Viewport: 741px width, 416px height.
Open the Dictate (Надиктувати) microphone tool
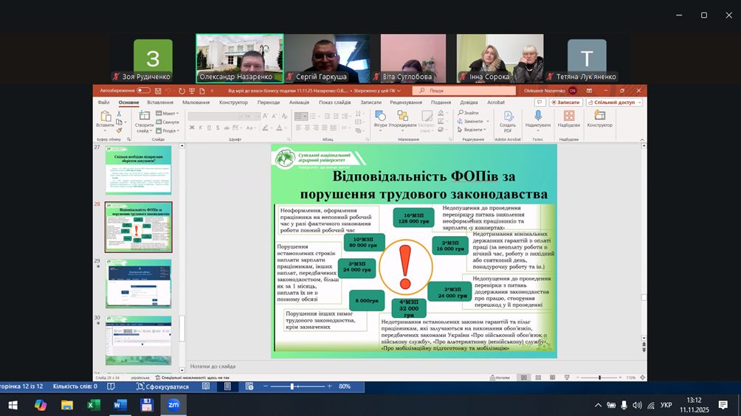pyautogui.click(x=538, y=117)
